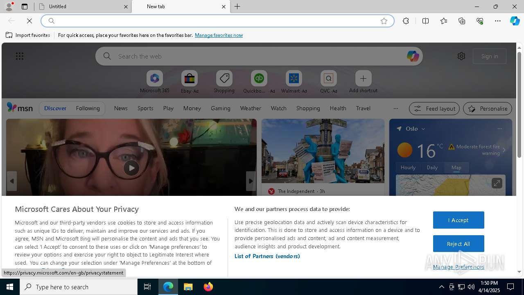This screenshot has height=295, width=524.
Task: Open Microsoft 365 shortcut
Action: tap(154, 82)
